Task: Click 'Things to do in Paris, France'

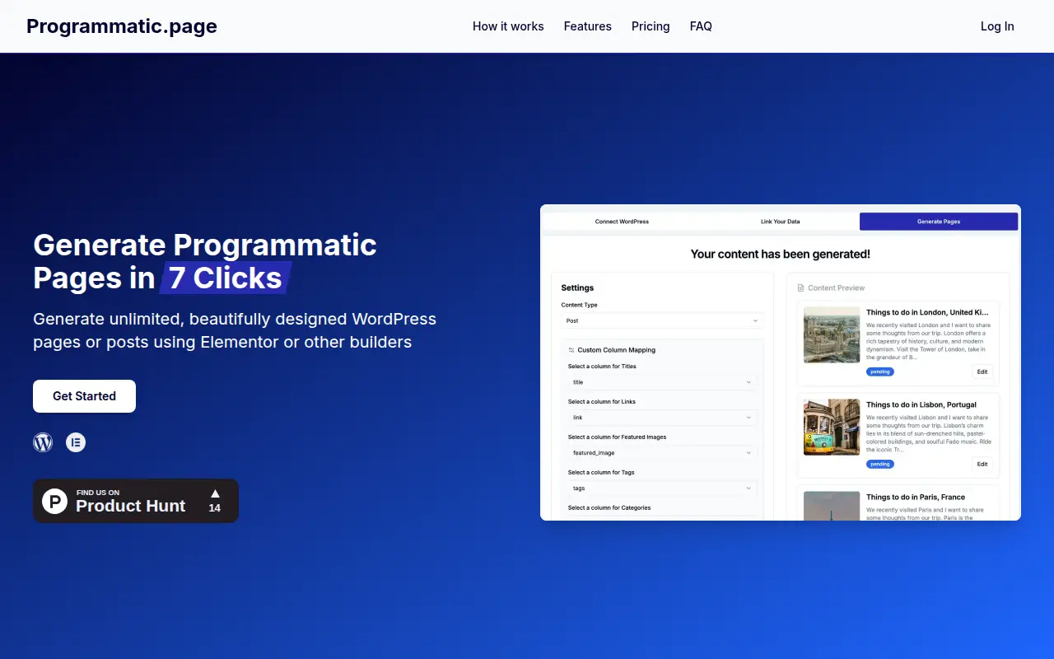Action: [916, 497]
